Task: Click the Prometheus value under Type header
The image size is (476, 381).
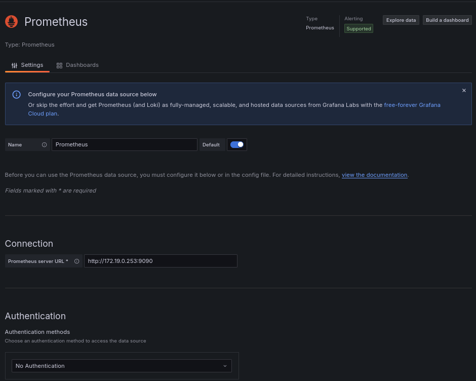Action: pyautogui.click(x=320, y=28)
